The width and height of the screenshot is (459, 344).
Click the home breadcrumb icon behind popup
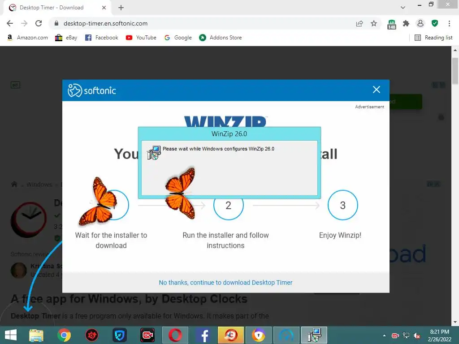[x=14, y=184]
